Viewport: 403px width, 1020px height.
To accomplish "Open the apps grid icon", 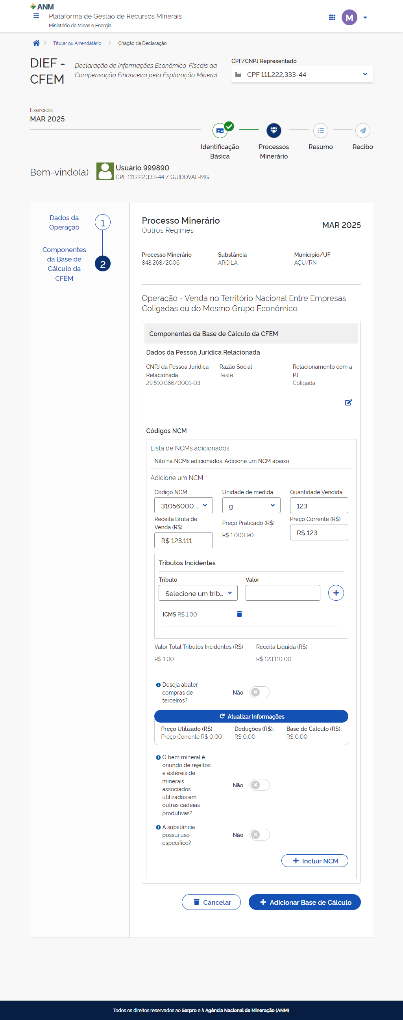I will tap(332, 17).
